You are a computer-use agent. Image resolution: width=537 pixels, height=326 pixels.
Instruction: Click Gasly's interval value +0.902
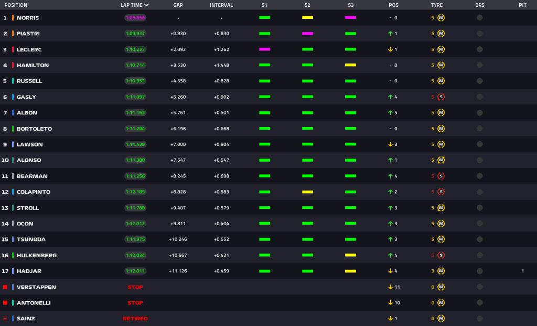(x=221, y=97)
